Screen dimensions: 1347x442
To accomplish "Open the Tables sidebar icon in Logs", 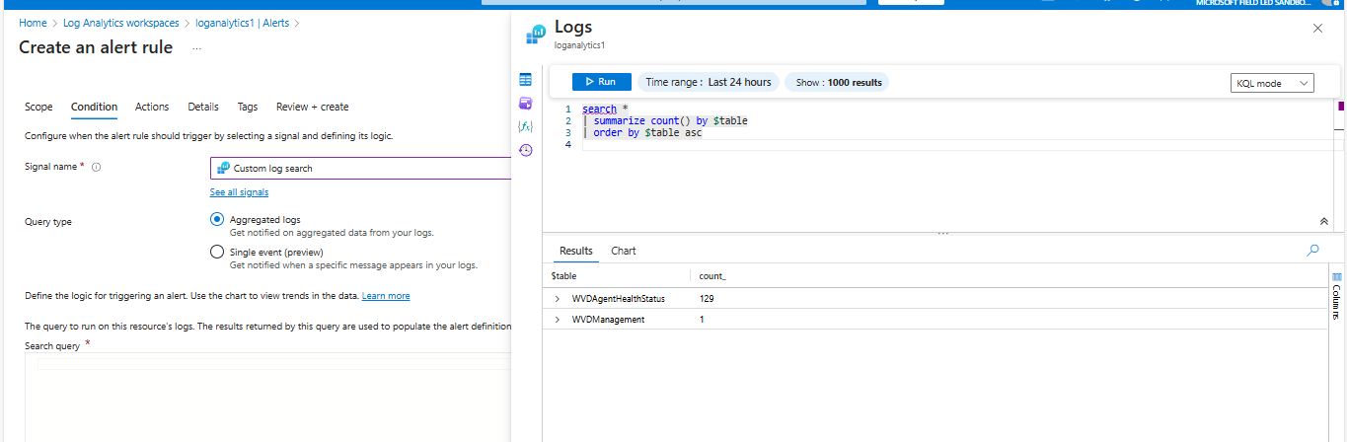I will [x=525, y=80].
